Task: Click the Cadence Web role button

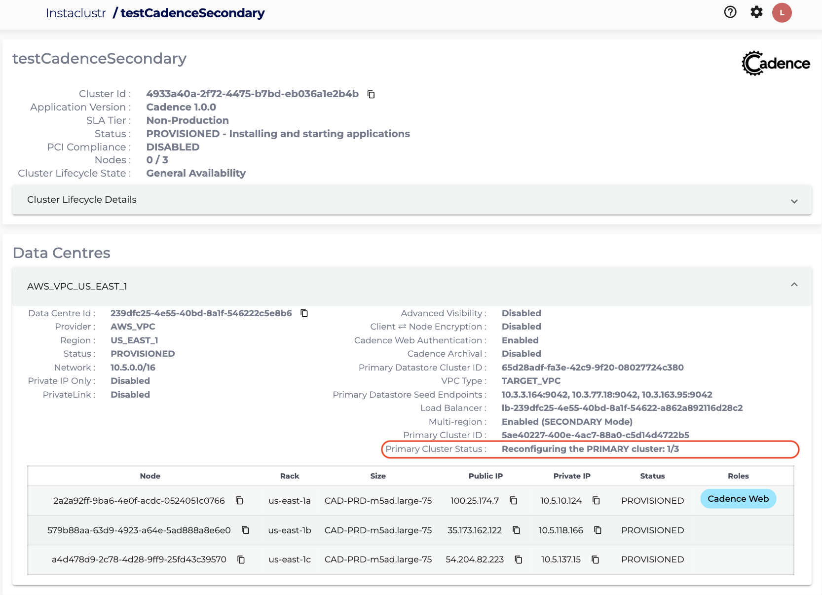Action: point(738,499)
